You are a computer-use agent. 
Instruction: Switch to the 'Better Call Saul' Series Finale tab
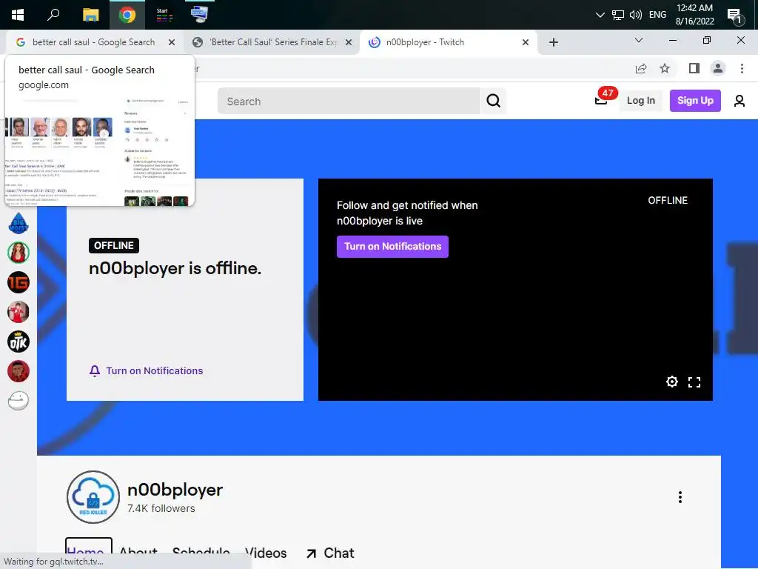pos(272,42)
